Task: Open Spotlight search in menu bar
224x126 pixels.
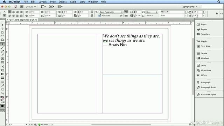Action: click(219, 2)
